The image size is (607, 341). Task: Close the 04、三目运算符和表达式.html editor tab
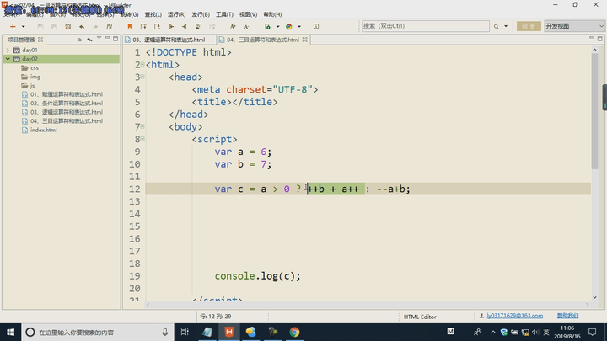coord(305,40)
